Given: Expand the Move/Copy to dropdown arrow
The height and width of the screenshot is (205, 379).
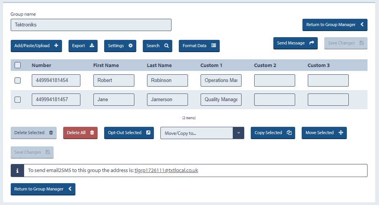Looking at the screenshot, I should 239,133.
